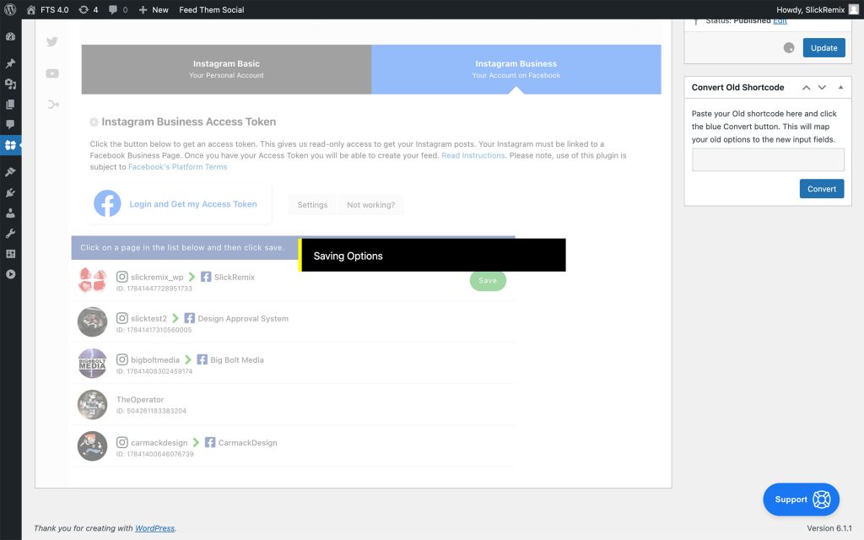Image resolution: width=864 pixels, height=540 pixels.
Task: Click the Edit status link
Action: click(x=780, y=21)
